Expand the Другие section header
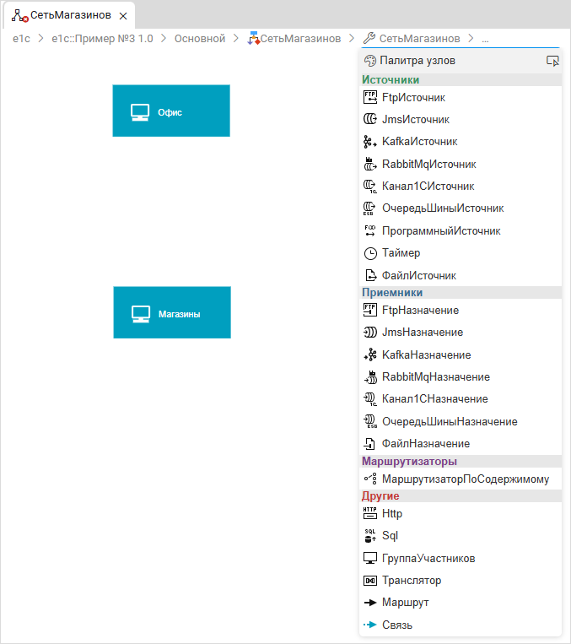This screenshot has width=571, height=644. tap(380, 496)
